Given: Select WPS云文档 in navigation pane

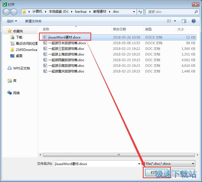Looking at the screenshot, I should click(22, 68).
